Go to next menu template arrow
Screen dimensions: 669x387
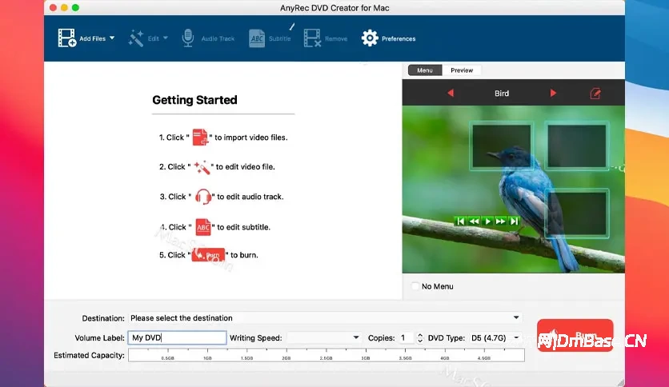point(553,93)
